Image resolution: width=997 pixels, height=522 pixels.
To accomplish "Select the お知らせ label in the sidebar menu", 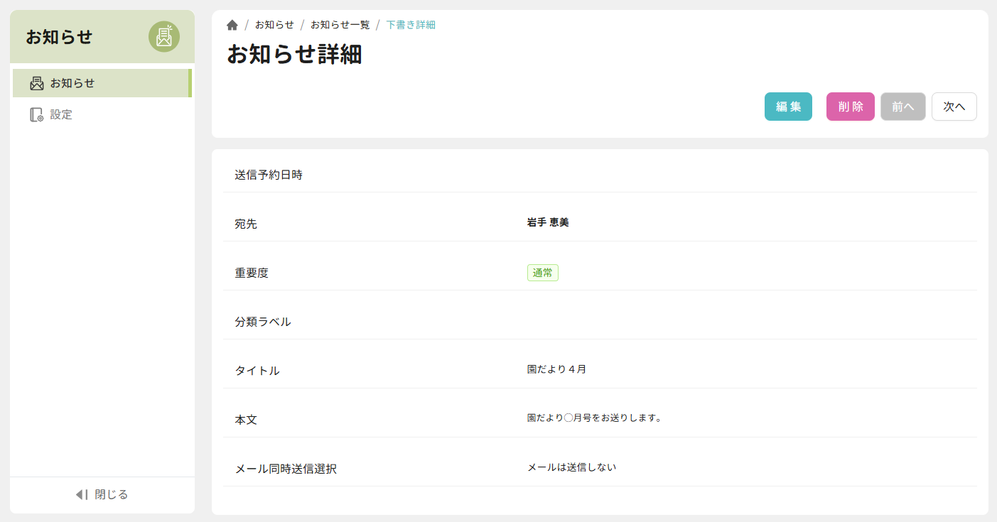I will pos(72,83).
